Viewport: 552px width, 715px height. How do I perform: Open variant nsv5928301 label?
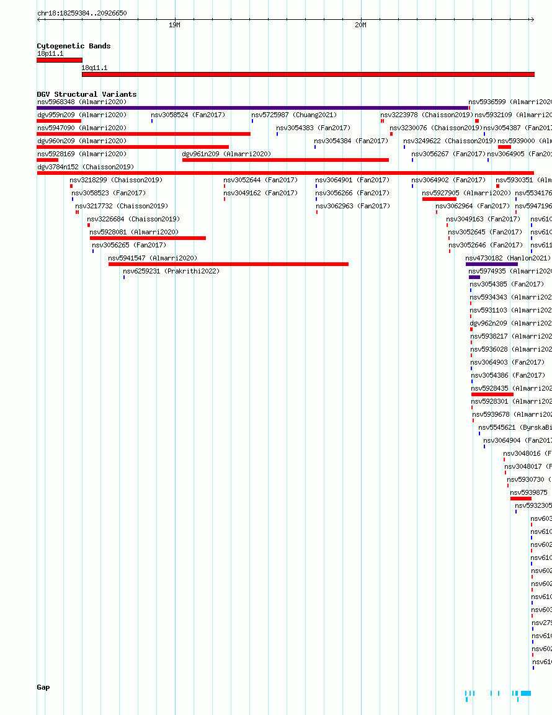click(512, 402)
